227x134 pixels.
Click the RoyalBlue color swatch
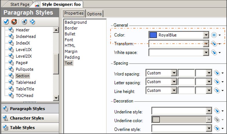coord(153,35)
